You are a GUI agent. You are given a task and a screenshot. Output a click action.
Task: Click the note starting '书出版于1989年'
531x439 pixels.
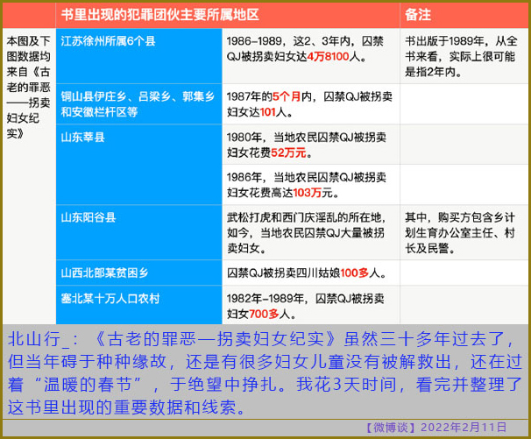[461, 57]
